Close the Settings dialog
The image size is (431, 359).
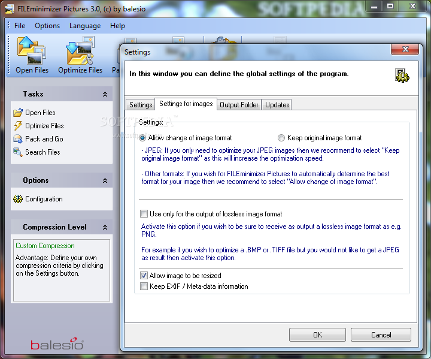405,49
